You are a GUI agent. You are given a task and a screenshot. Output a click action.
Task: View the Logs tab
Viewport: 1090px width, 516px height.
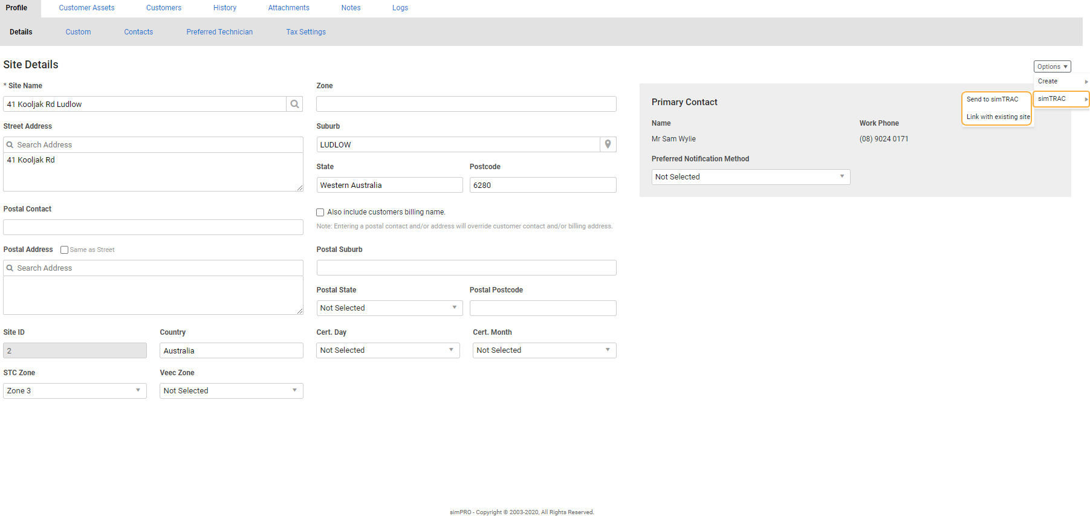pyautogui.click(x=400, y=8)
